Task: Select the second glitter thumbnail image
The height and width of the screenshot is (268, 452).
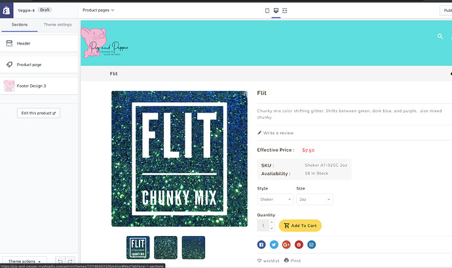Action: tap(166, 248)
